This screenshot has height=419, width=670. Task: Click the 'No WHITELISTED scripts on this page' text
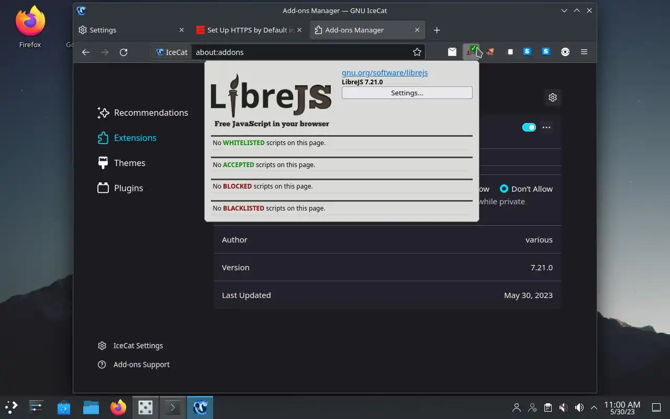[x=269, y=143]
